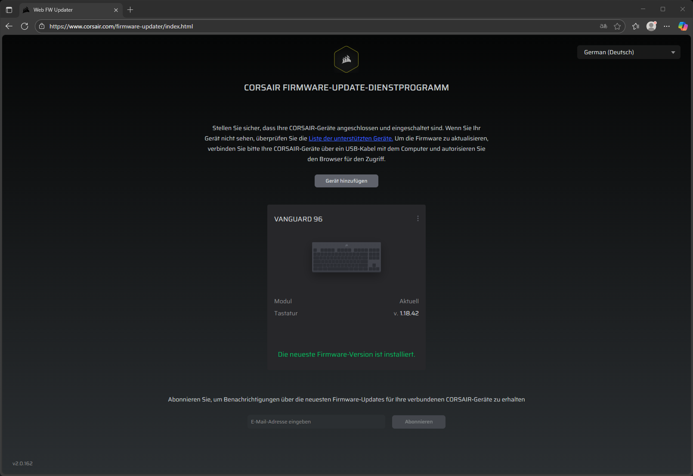Click the VANGUARD 96 keyboard image
693x476 pixels.
(346, 257)
